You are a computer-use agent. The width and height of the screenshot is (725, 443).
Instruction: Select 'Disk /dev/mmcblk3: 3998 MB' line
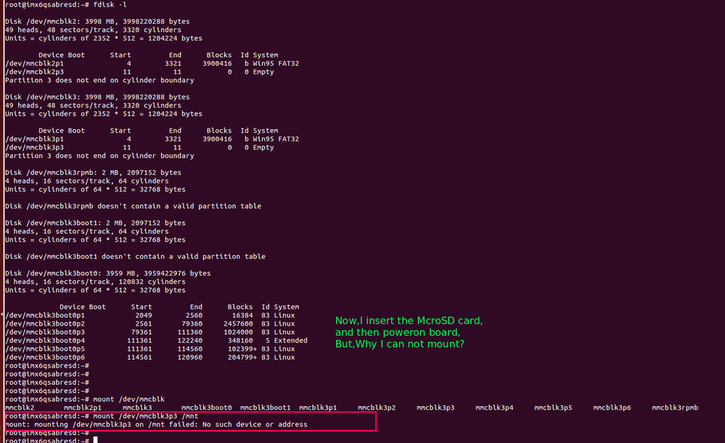pyautogui.click(x=97, y=97)
